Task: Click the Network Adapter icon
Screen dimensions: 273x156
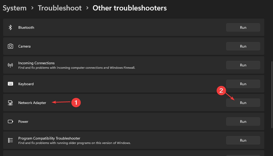Action: tap(10, 103)
